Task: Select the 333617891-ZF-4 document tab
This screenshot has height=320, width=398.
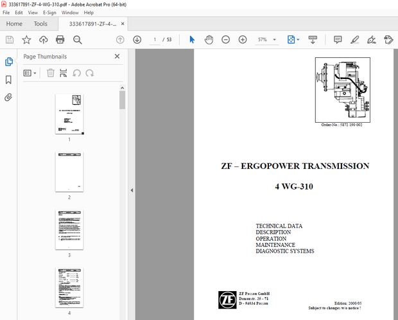Action: click(92, 24)
